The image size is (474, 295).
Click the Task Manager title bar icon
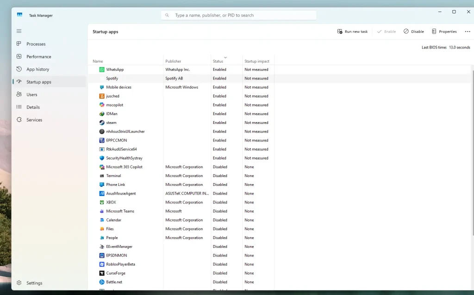(19, 15)
